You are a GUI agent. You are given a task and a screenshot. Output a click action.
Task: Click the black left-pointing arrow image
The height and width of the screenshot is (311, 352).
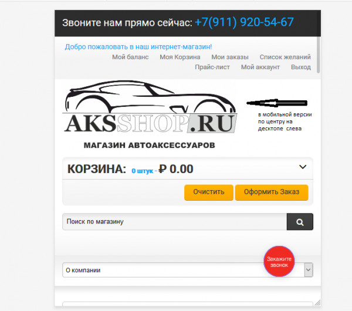tap(277, 103)
